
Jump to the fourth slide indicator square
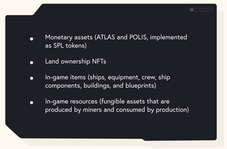(206, 10)
